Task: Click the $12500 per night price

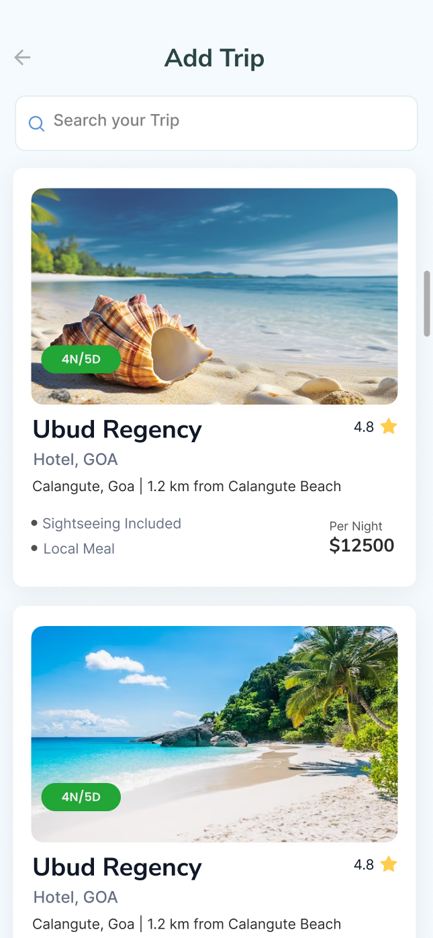Action: 362,545
